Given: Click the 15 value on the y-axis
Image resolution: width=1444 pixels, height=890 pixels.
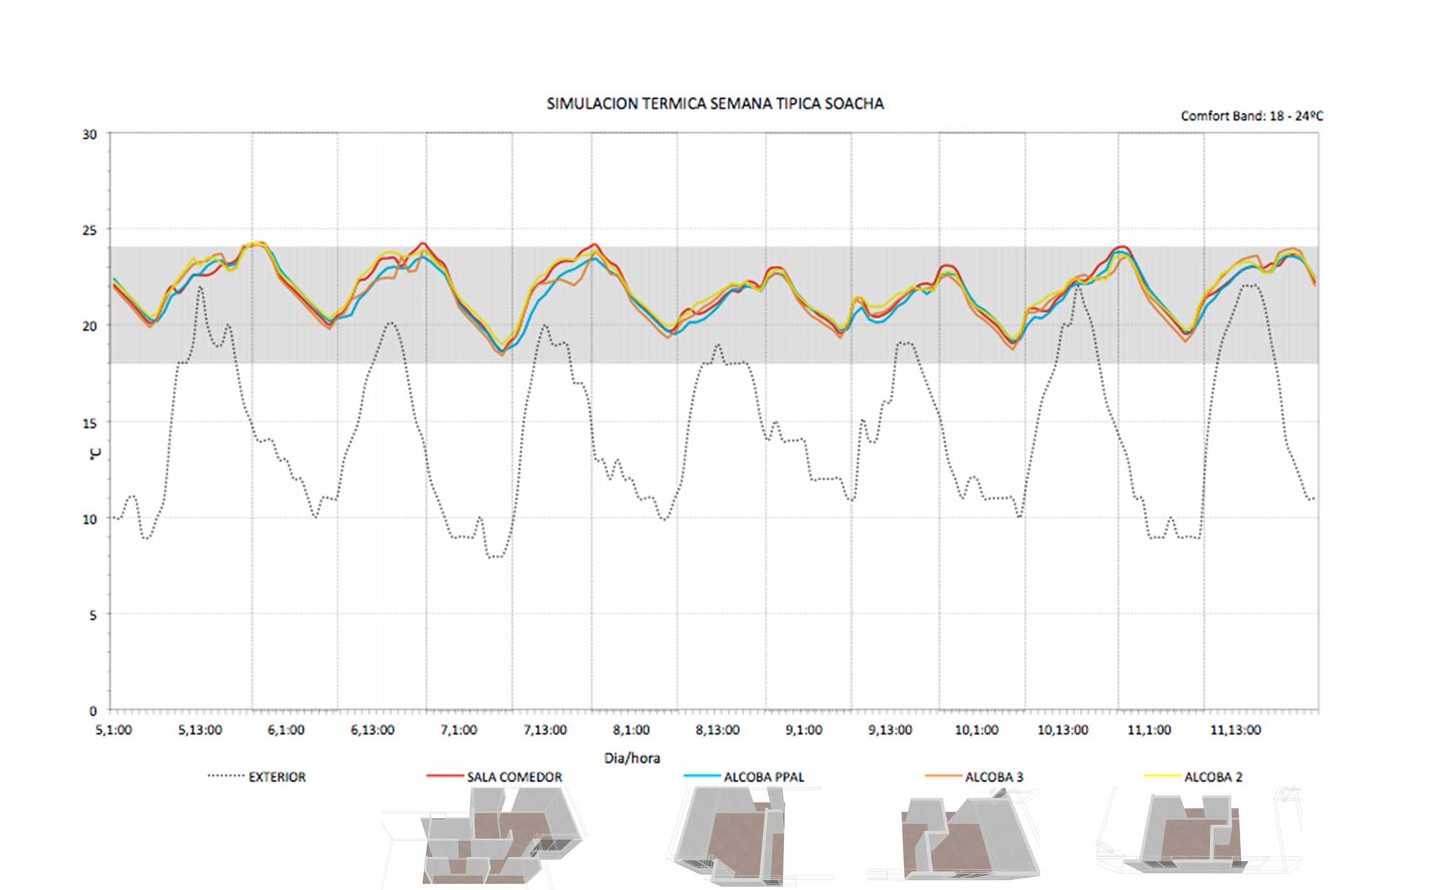Looking at the screenshot, I should 90,423.
